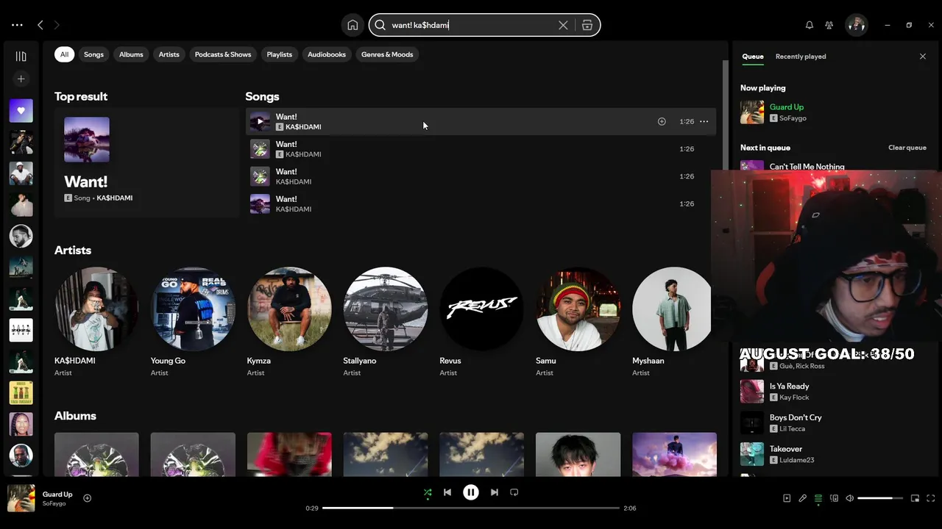
Task: Add Guard Up to Liked Songs
Action: (87, 498)
